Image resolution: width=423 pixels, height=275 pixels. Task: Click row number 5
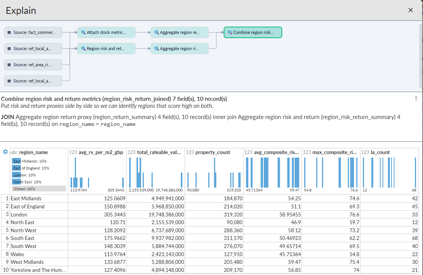click(6, 231)
